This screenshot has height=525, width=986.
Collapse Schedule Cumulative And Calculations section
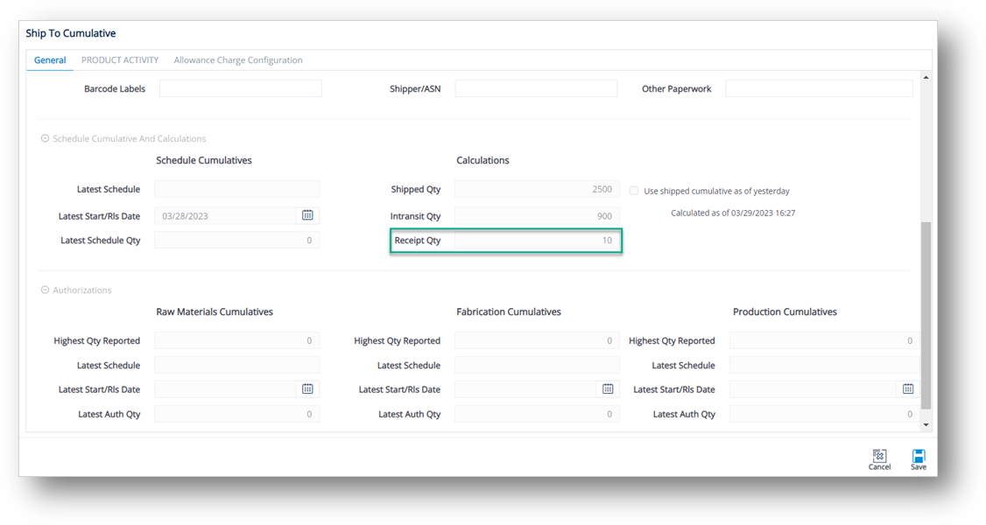pyautogui.click(x=45, y=138)
